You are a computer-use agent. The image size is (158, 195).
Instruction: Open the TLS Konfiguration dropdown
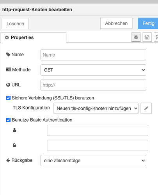96,108
